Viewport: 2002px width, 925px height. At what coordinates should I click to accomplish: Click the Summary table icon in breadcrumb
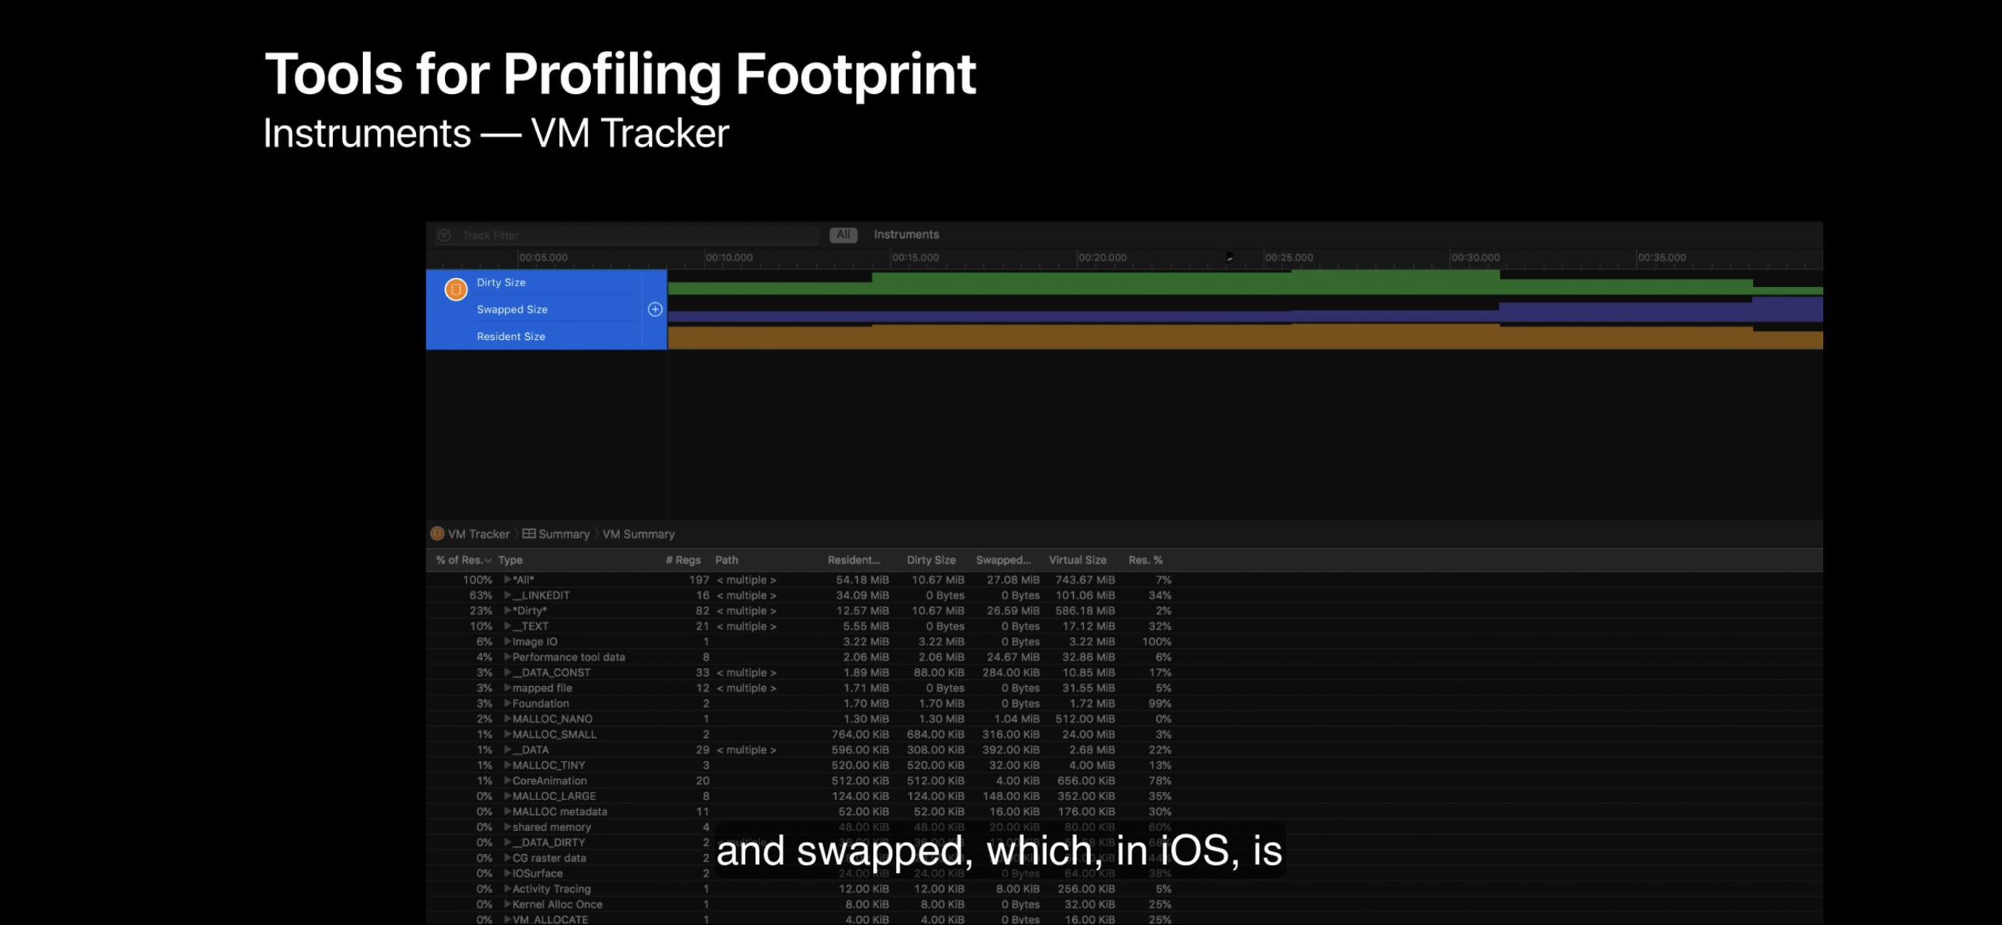coord(529,534)
